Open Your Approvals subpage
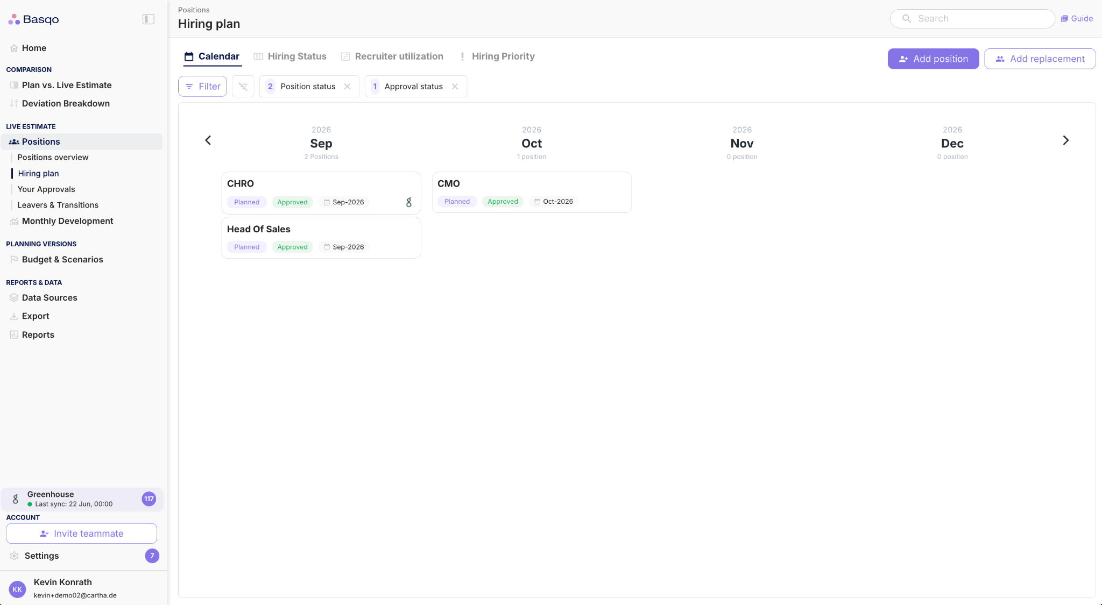 click(46, 189)
